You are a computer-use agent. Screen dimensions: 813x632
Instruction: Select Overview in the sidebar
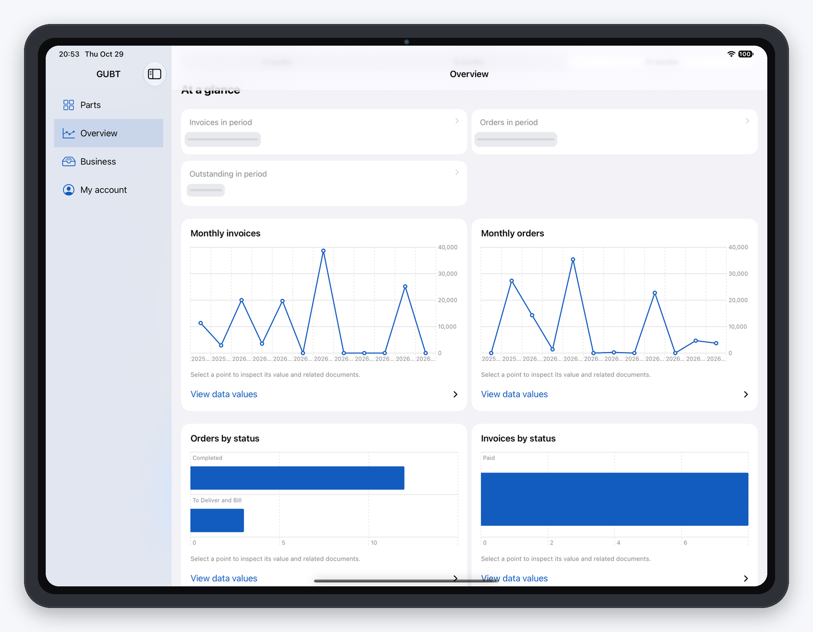pyautogui.click(x=109, y=133)
